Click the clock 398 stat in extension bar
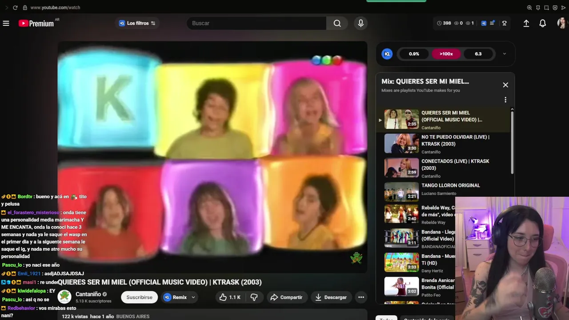Screen dimensions: 569x320 (444, 23)
